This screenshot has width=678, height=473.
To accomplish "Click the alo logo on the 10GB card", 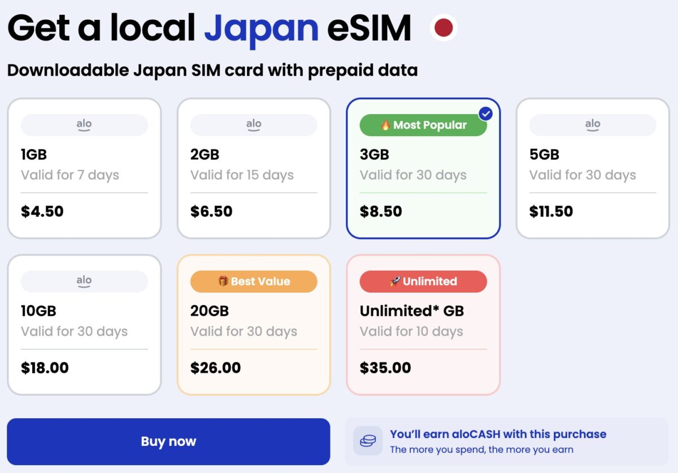I will coord(84,281).
